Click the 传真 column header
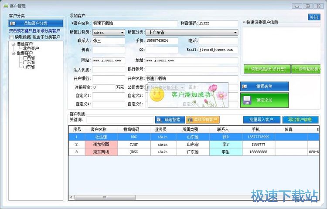The image size is (327, 209). pos(291,129)
